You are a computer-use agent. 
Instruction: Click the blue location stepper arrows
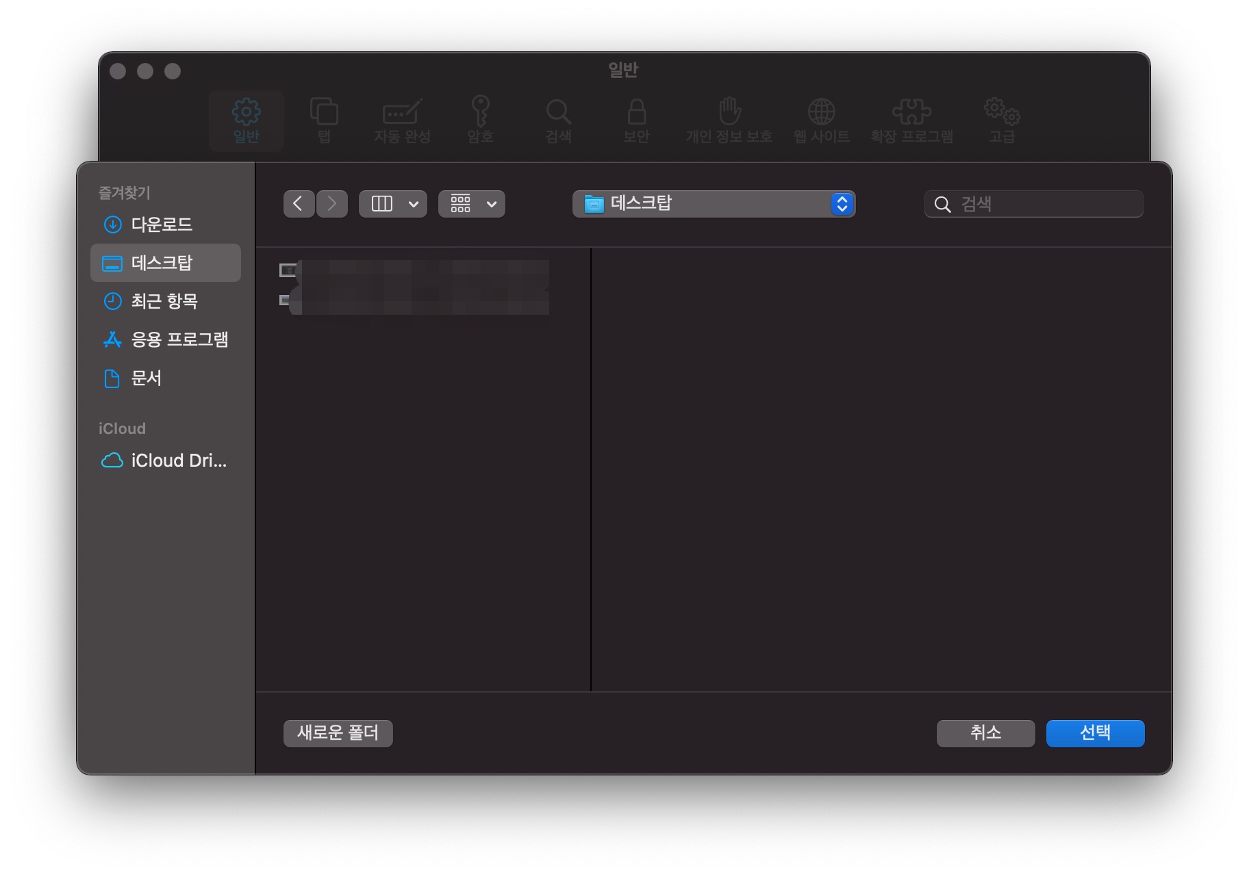[842, 204]
